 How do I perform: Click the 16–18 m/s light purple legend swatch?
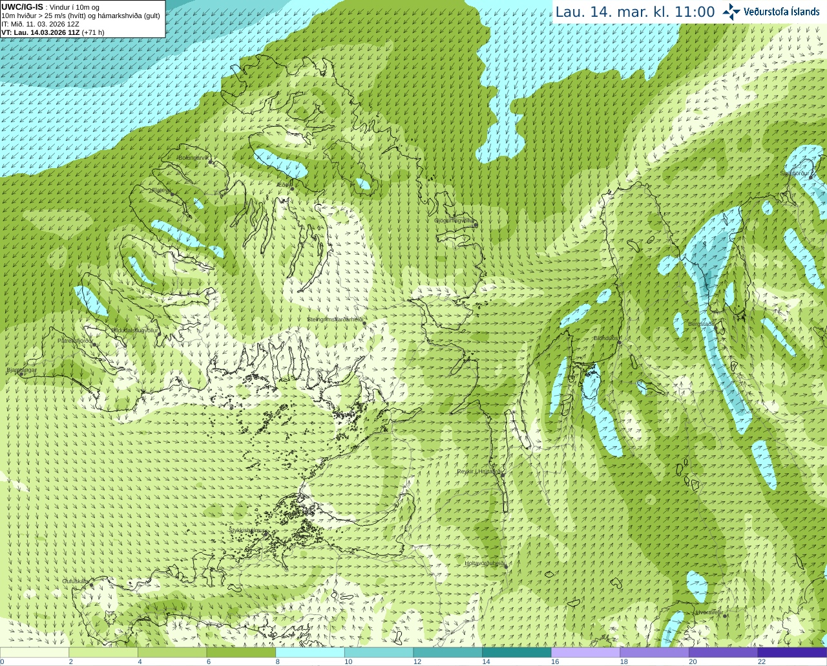(x=585, y=652)
